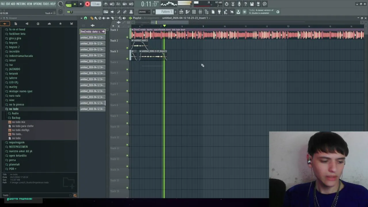The image size is (368, 207).
Task: Select the [free] redda darko clip in picker
Action: [93, 32]
